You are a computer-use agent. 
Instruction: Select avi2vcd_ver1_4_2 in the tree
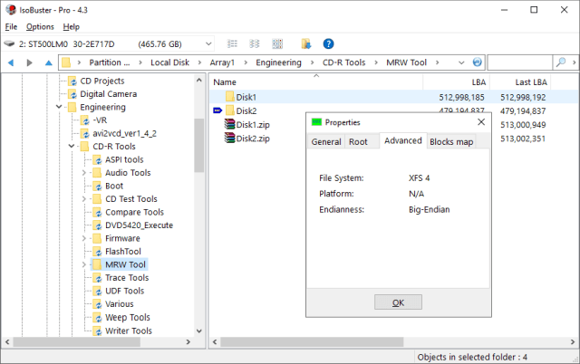click(x=124, y=133)
